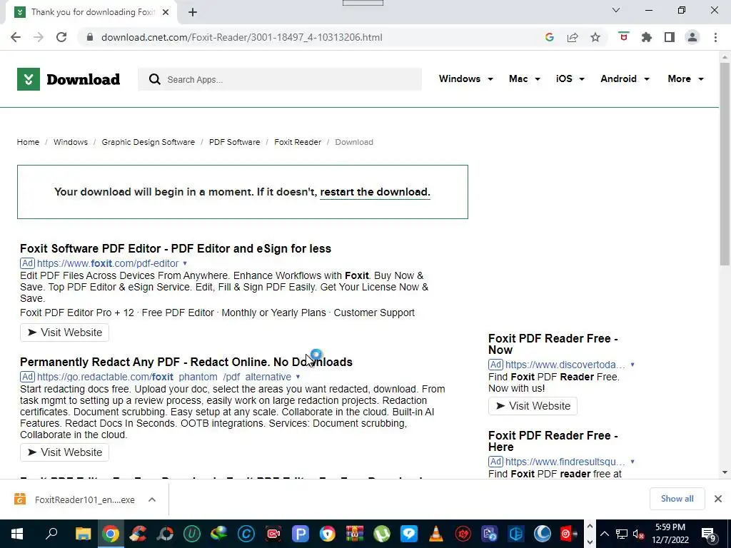731x548 pixels.
Task: Open Graphic Design Software breadcrumb
Action: click(x=148, y=142)
